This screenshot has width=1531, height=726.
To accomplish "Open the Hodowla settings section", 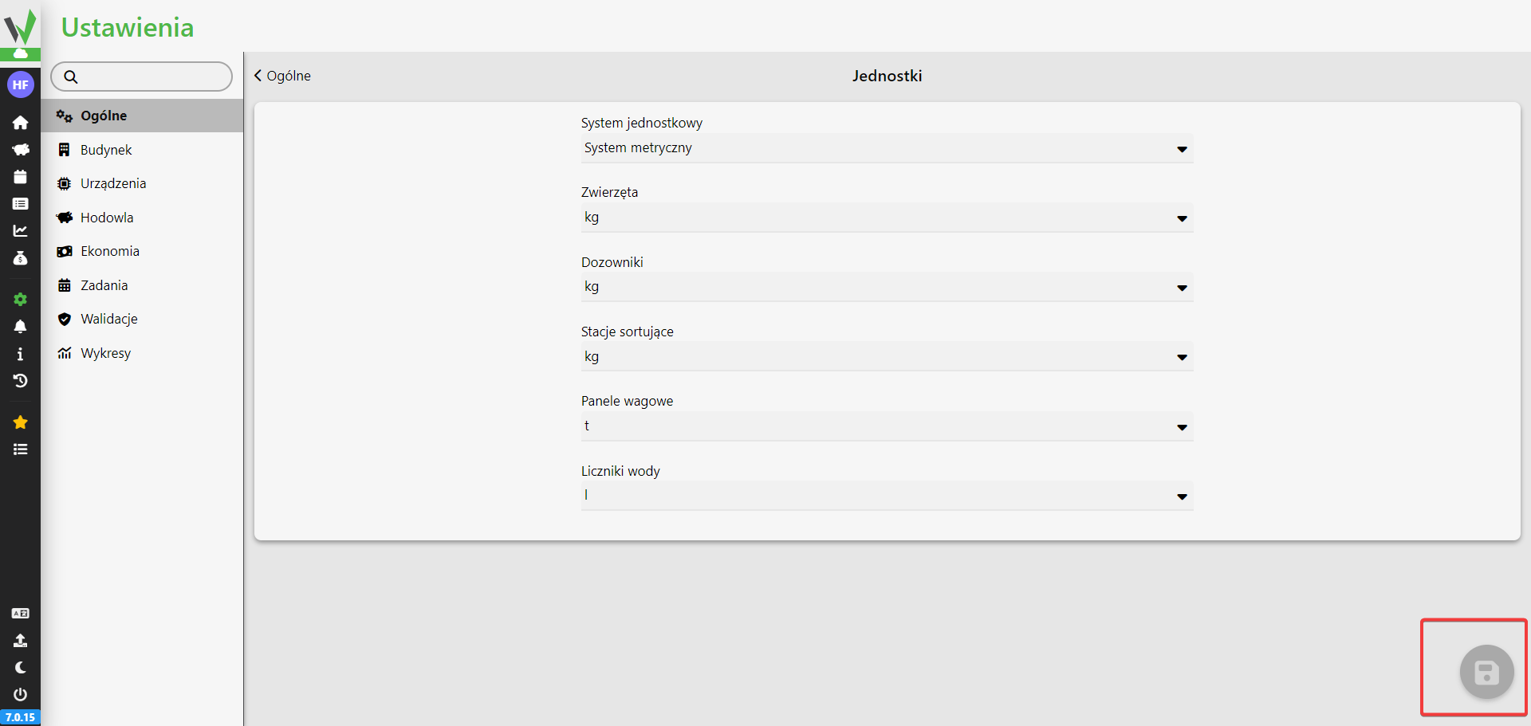I will (107, 218).
